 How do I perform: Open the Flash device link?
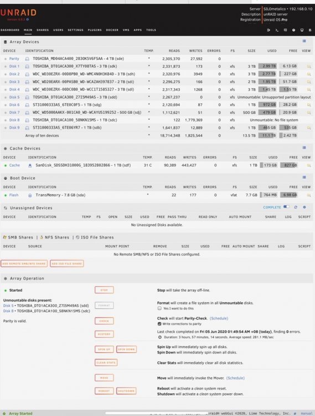[x=14, y=195]
